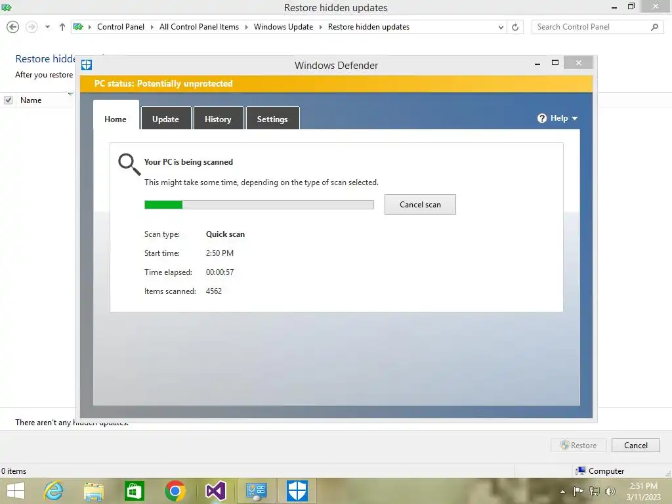The height and width of the screenshot is (504, 672).
Task: Click the search magnifier icon in Control Panel
Action: click(654, 27)
